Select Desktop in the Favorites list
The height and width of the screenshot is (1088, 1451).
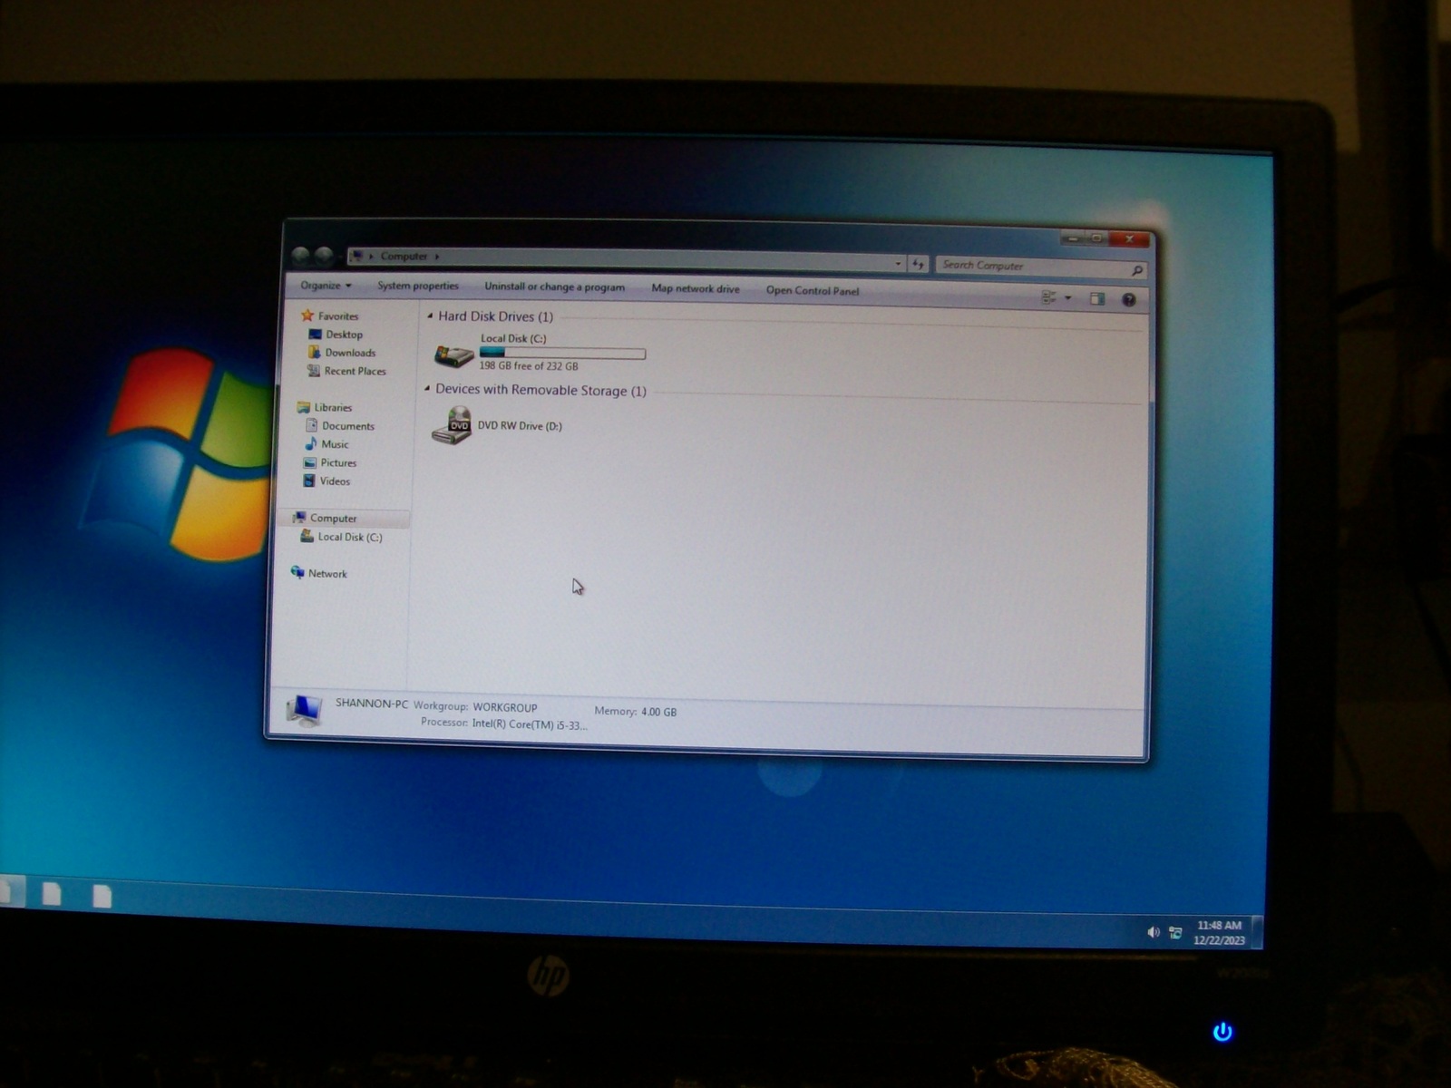(345, 335)
